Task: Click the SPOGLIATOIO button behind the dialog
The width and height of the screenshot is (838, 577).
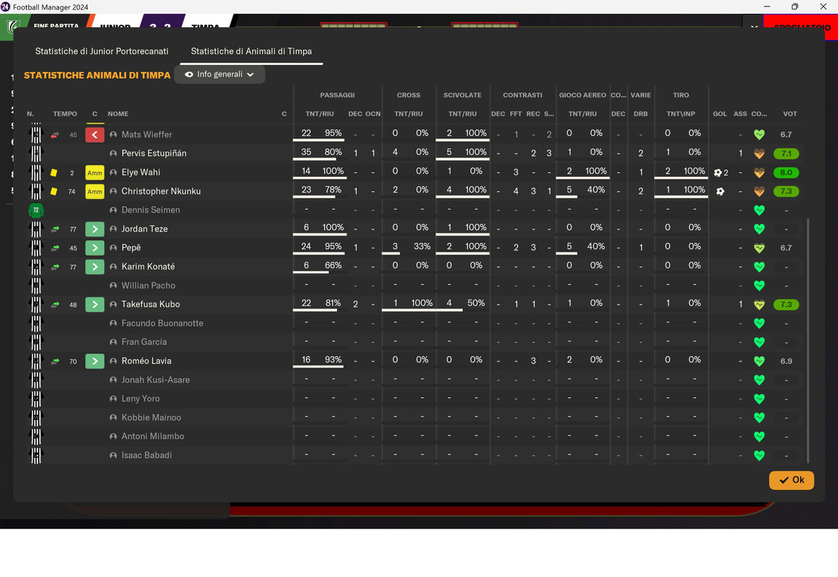Action: [802, 26]
